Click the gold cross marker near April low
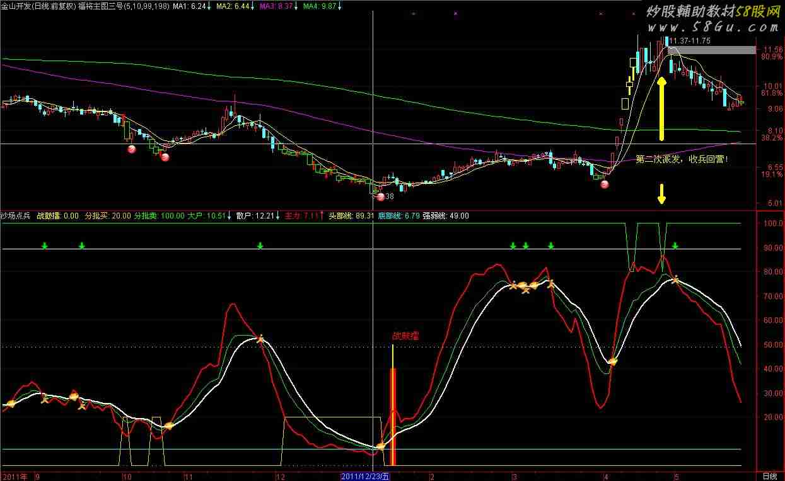 point(612,361)
